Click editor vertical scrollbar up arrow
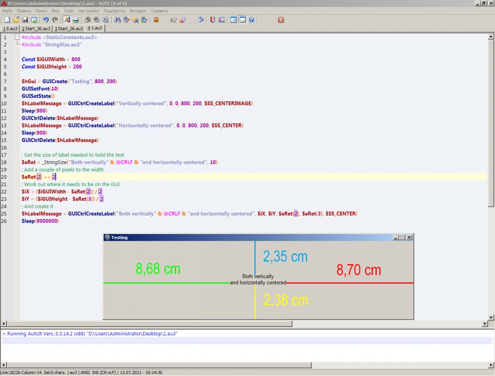This screenshot has height=376, width=495. (491, 37)
